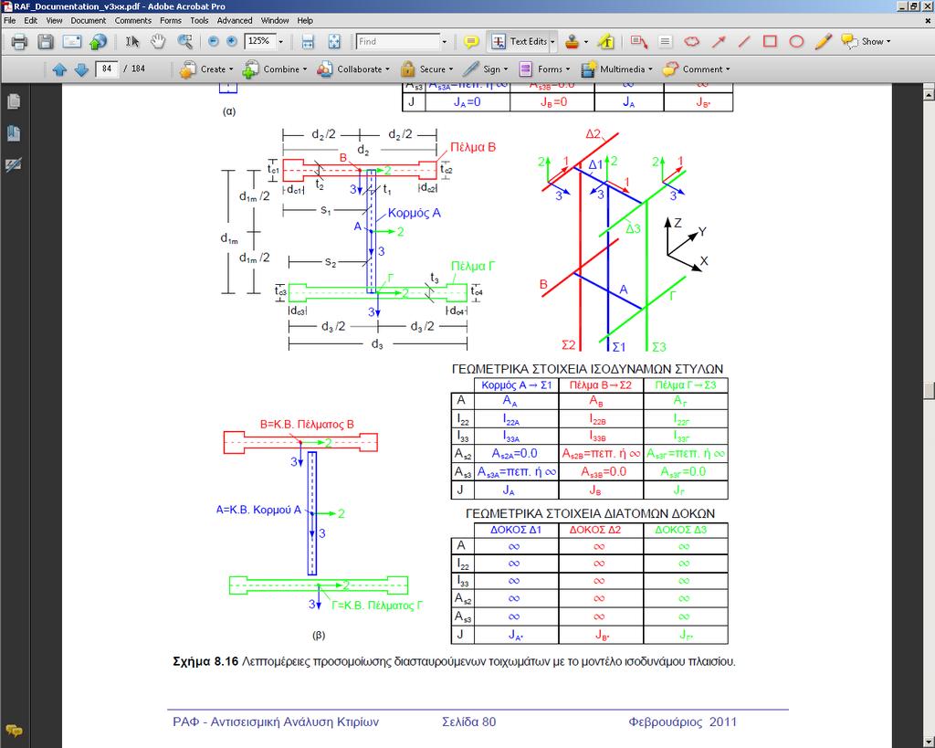Select the Marquee Zoom magnifier tool

(184, 41)
